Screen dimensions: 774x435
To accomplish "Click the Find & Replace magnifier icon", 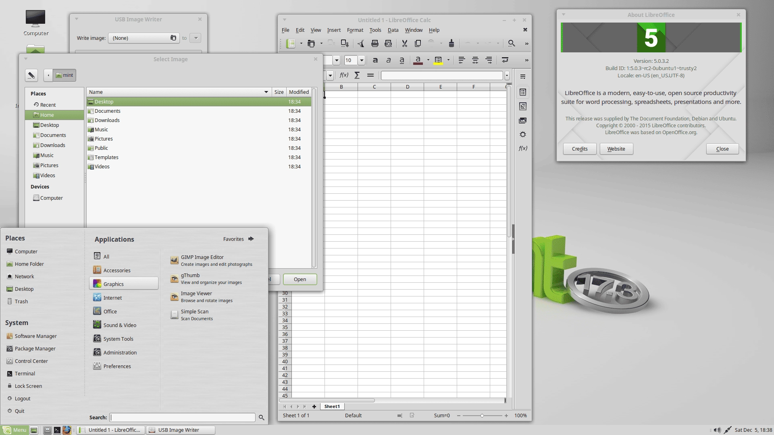I will click(512, 43).
